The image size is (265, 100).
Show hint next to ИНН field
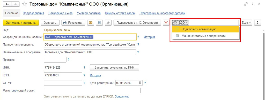pyautogui.click(x=84, y=68)
